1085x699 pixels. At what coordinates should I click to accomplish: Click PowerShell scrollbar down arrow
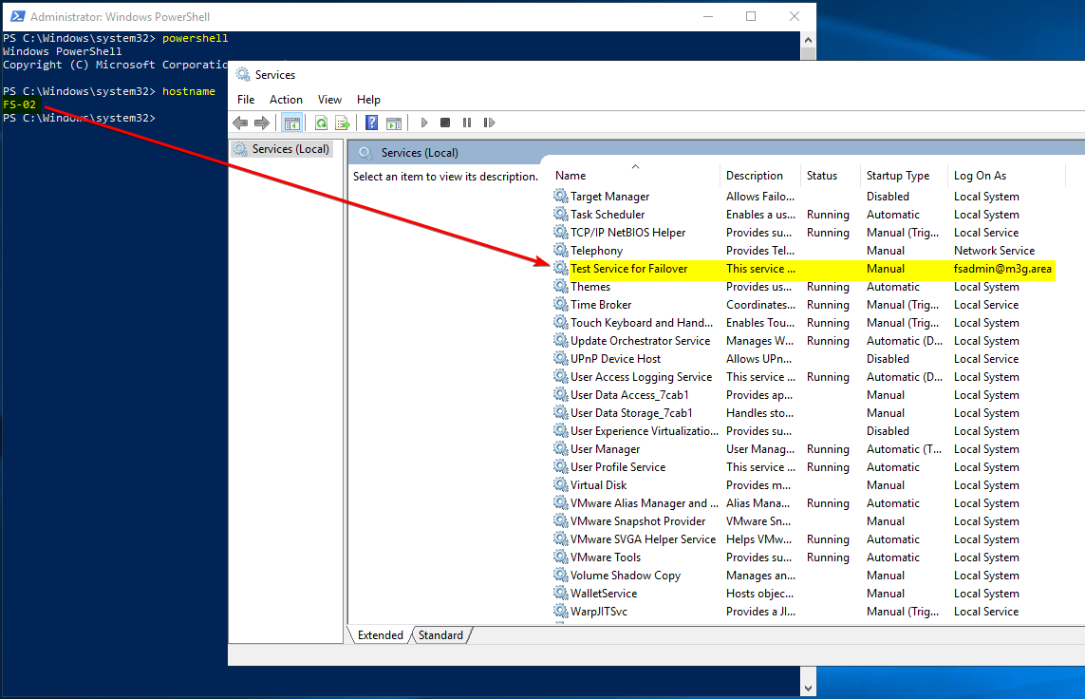(808, 689)
